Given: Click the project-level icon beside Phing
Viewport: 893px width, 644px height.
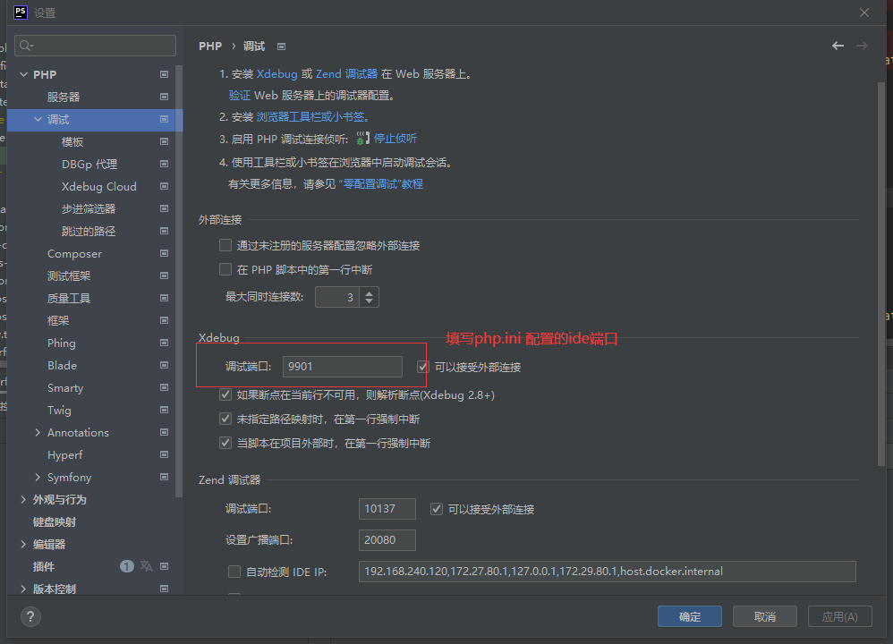Looking at the screenshot, I should [x=164, y=343].
